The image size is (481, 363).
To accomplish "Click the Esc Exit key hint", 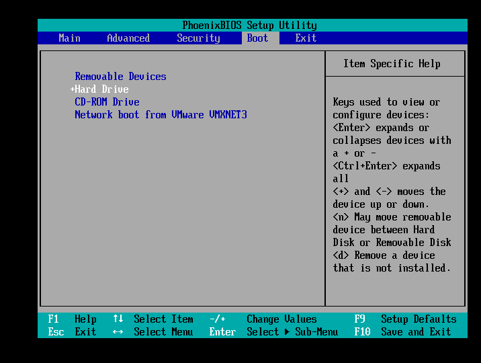I will [72, 331].
